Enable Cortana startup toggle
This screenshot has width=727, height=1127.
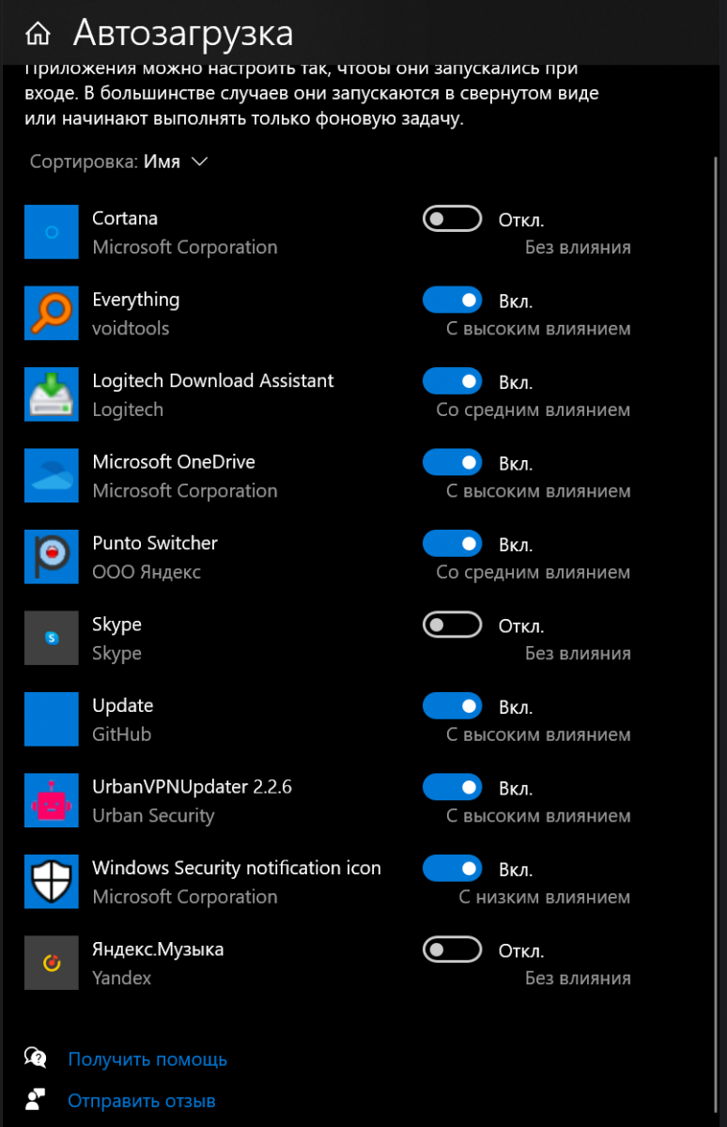click(x=452, y=220)
